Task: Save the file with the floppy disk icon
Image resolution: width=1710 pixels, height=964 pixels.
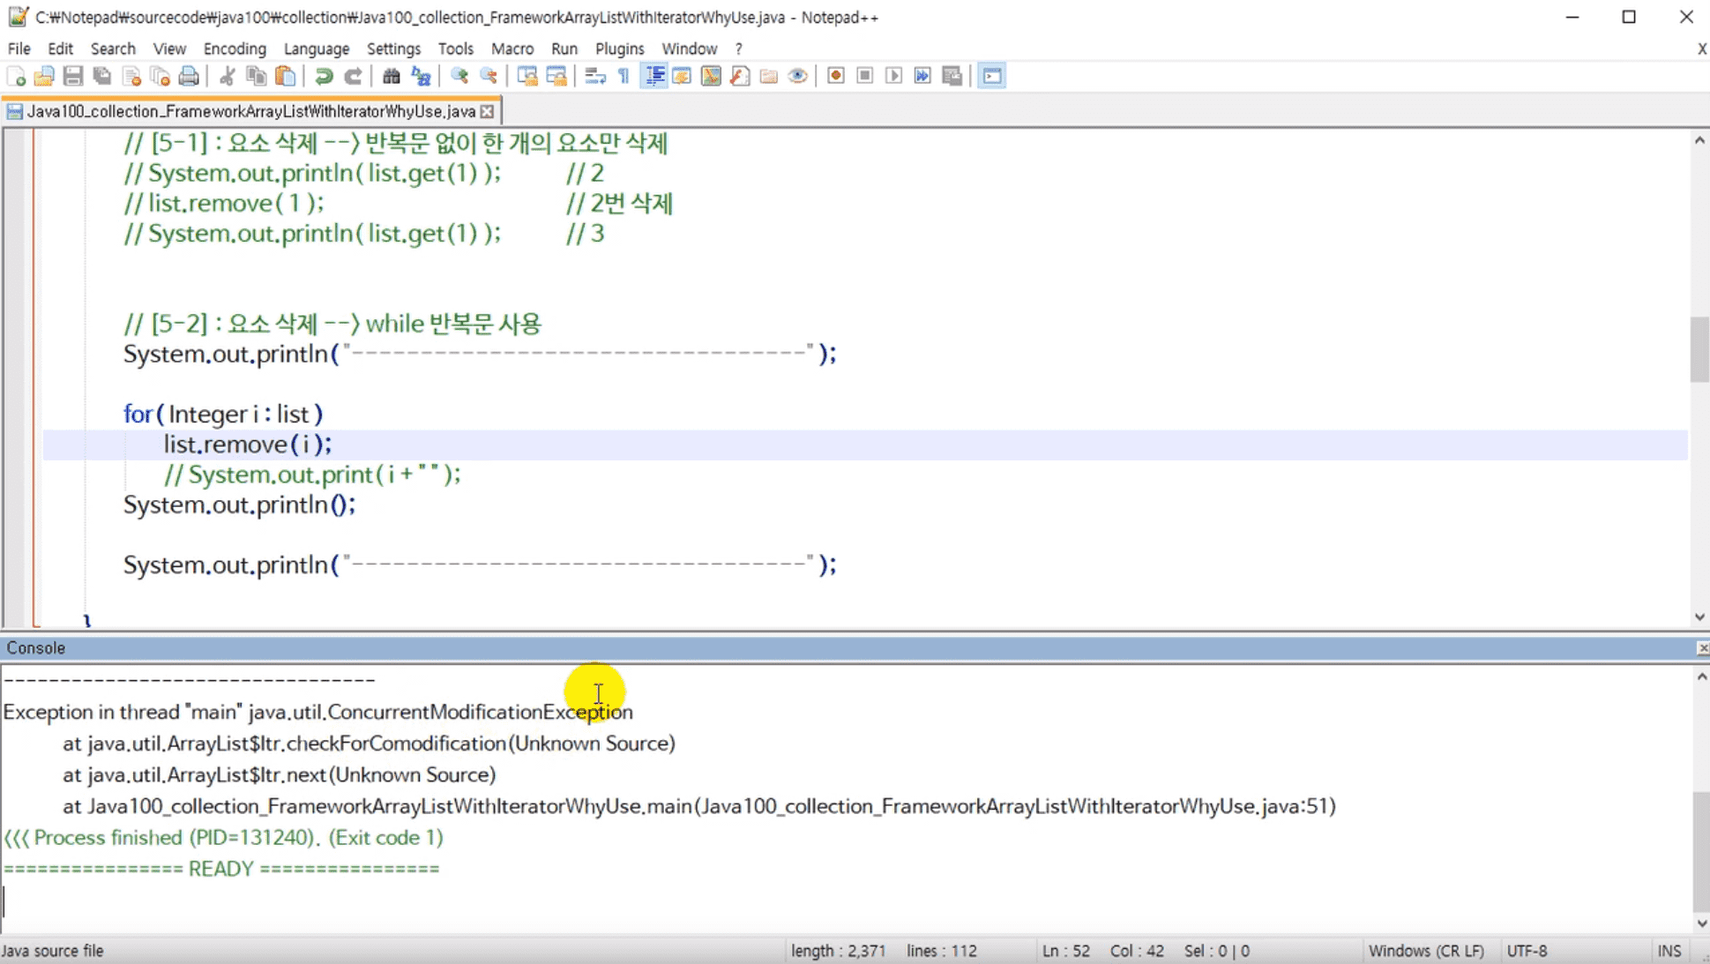Action: click(x=73, y=77)
